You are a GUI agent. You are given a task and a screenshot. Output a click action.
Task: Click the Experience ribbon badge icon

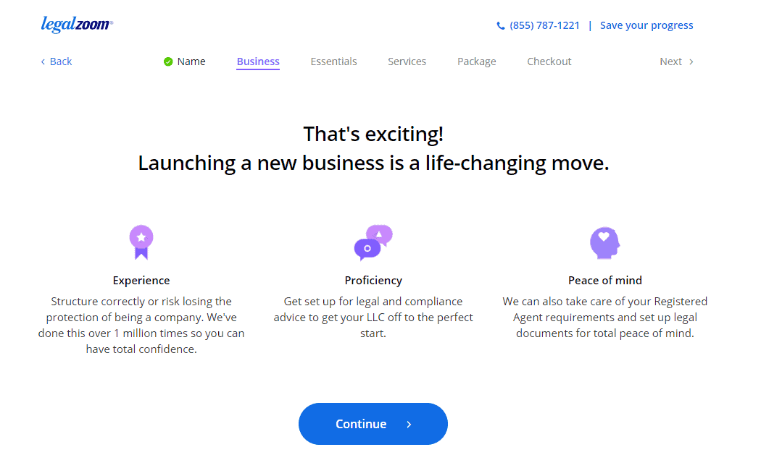141,242
